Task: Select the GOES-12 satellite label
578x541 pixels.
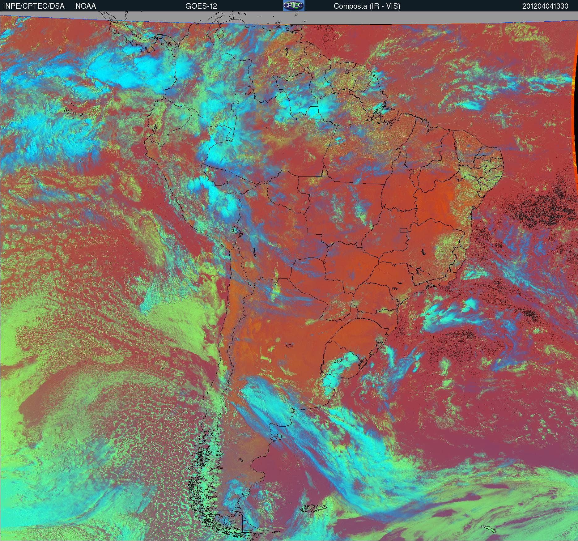Action: [x=201, y=6]
